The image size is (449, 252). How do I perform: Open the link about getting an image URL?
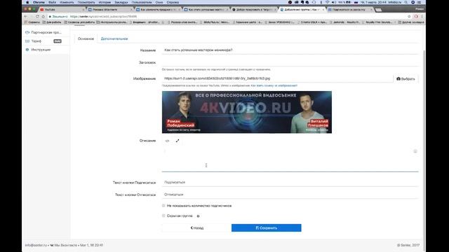(274, 85)
